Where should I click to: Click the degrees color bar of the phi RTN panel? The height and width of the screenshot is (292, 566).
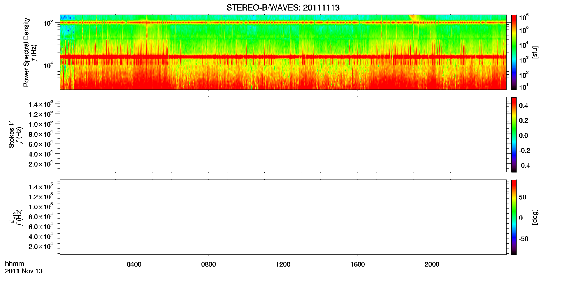click(514, 217)
